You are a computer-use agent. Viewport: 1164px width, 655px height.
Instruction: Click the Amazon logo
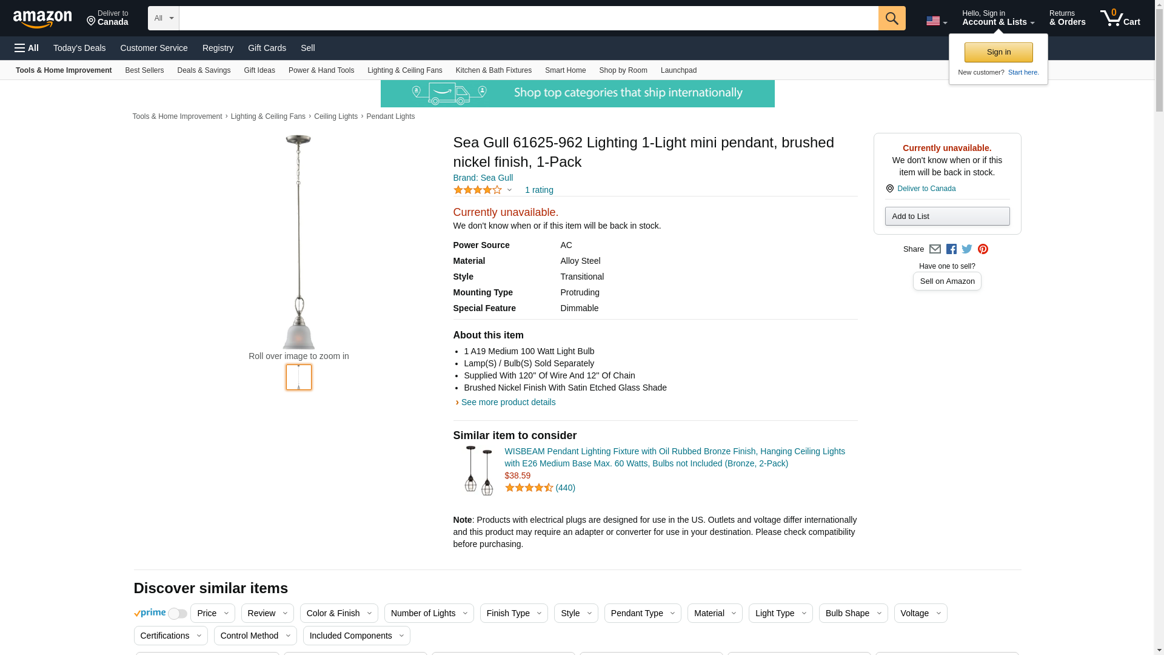(x=42, y=19)
